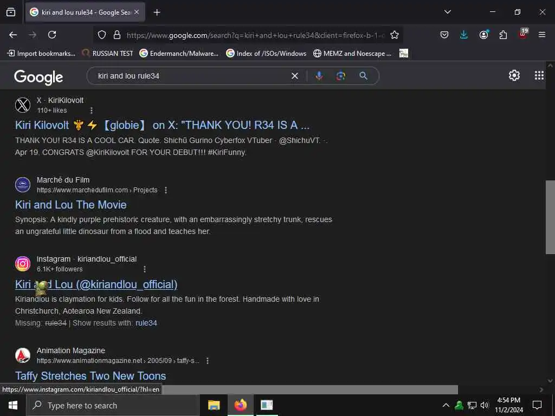Screen dimensions: 555x416
Task: Click the horizontal scrollbar at page bottom
Action: [309, 389]
